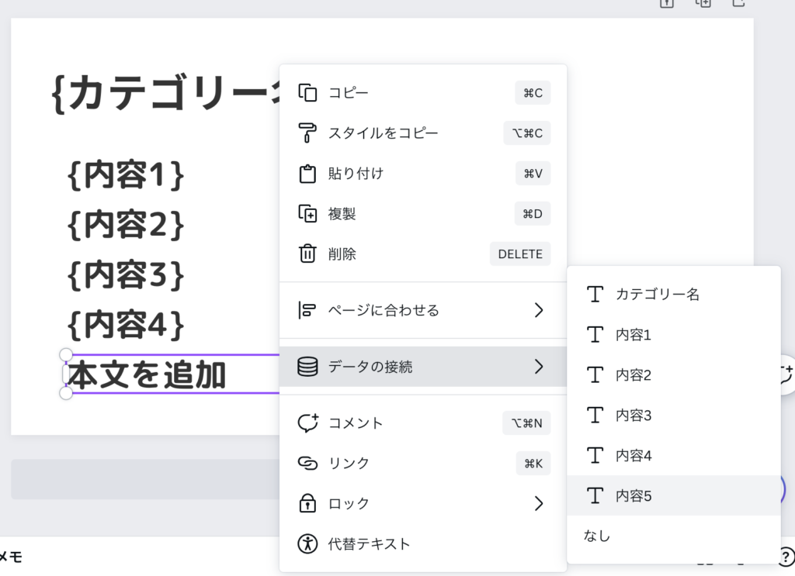Click the paint roller Copy Style icon
The width and height of the screenshot is (795, 576).
[308, 133]
